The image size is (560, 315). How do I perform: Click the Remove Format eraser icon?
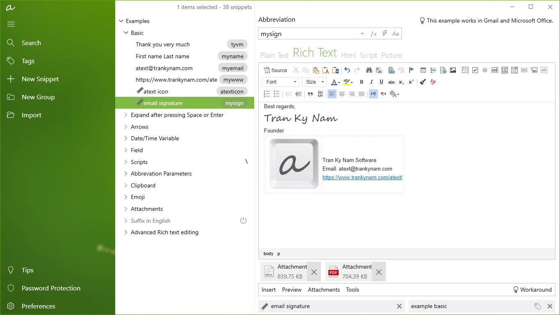coord(433,82)
